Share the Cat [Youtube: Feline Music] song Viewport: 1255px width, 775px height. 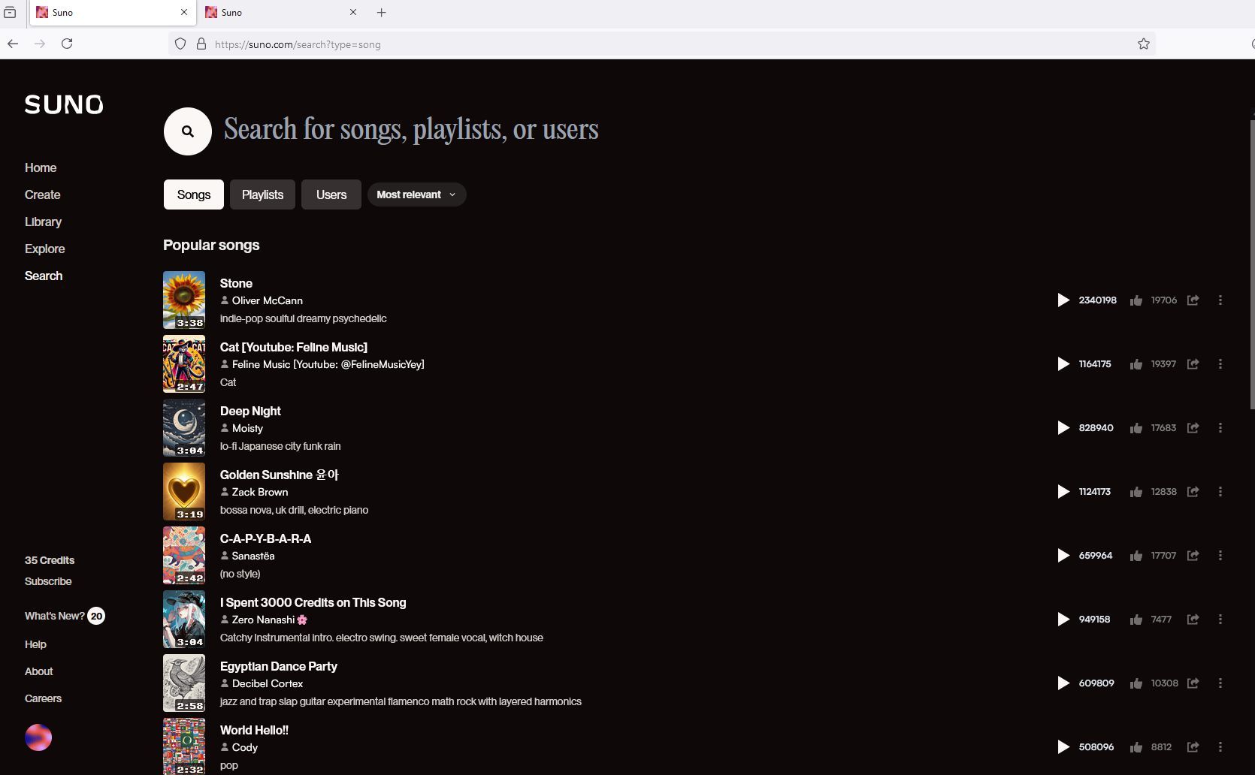[x=1193, y=364]
